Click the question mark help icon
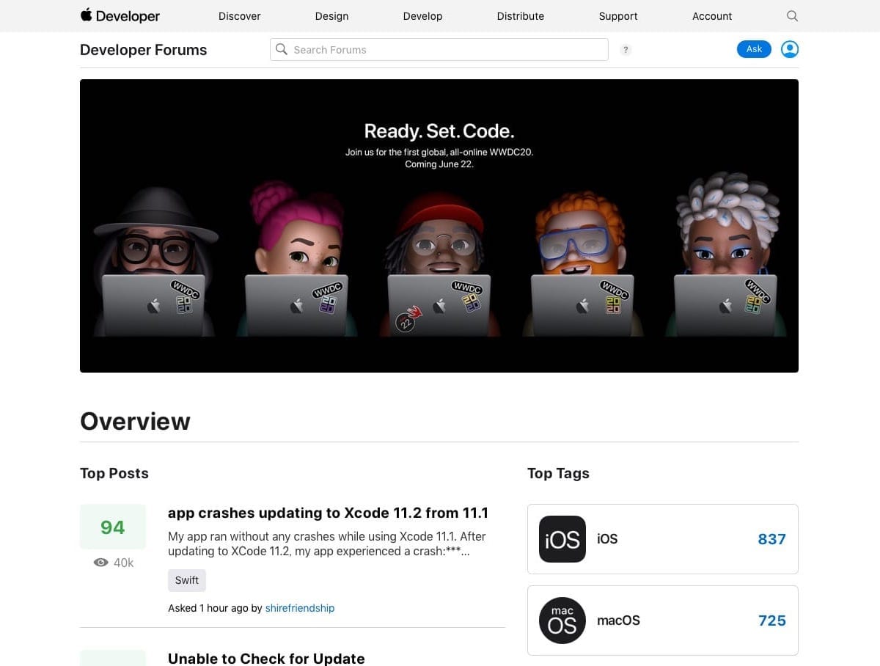The image size is (880, 666). pos(626,50)
